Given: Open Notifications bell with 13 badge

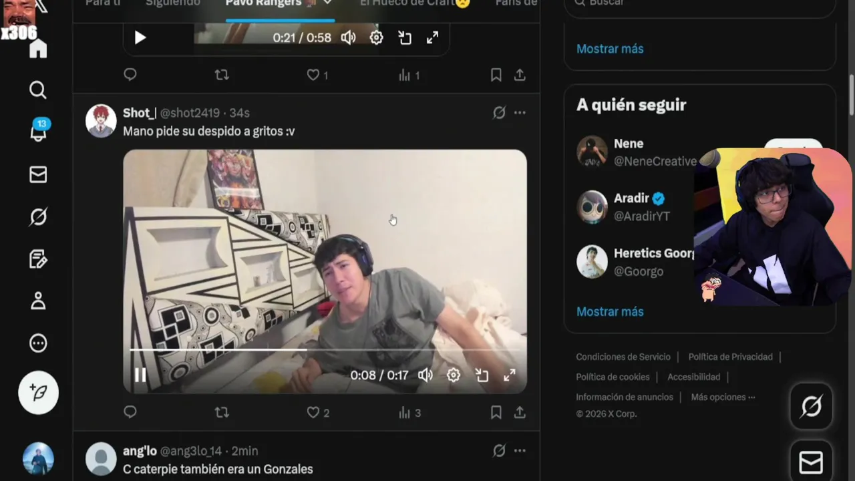Looking at the screenshot, I should 38,131.
